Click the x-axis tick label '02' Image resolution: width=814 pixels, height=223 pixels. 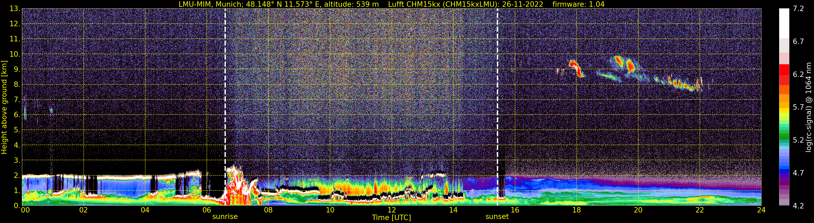coord(83,210)
